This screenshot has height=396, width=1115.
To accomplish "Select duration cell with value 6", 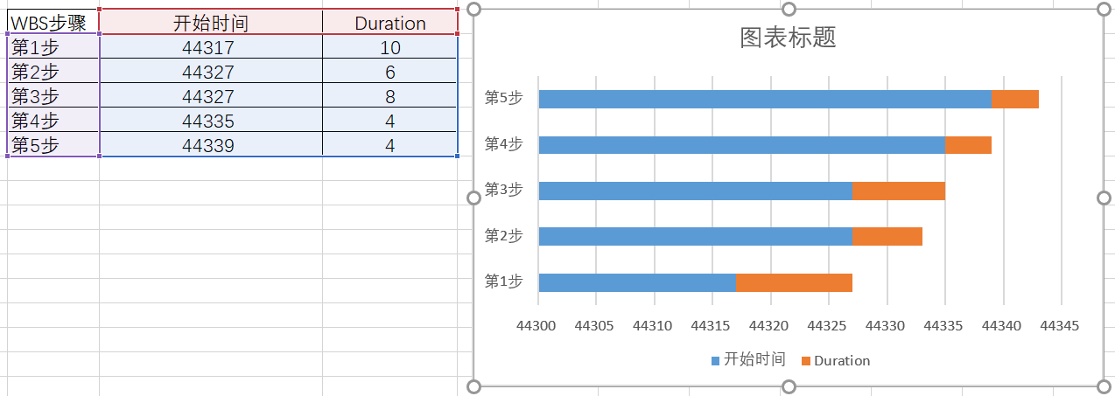I will (x=390, y=72).
